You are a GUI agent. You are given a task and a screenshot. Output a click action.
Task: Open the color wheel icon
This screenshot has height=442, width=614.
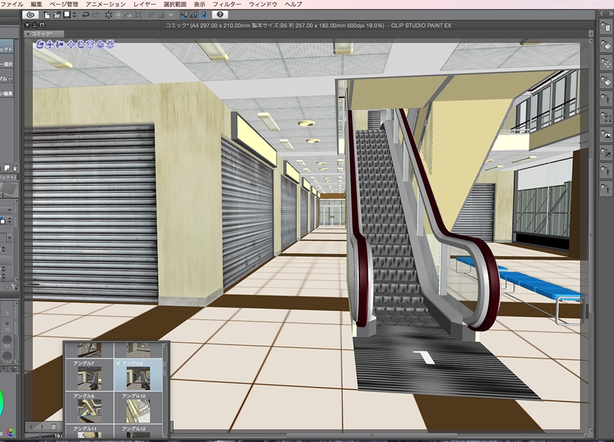click(x=10, y=433)
